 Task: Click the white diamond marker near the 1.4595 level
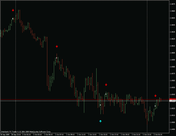57,58
